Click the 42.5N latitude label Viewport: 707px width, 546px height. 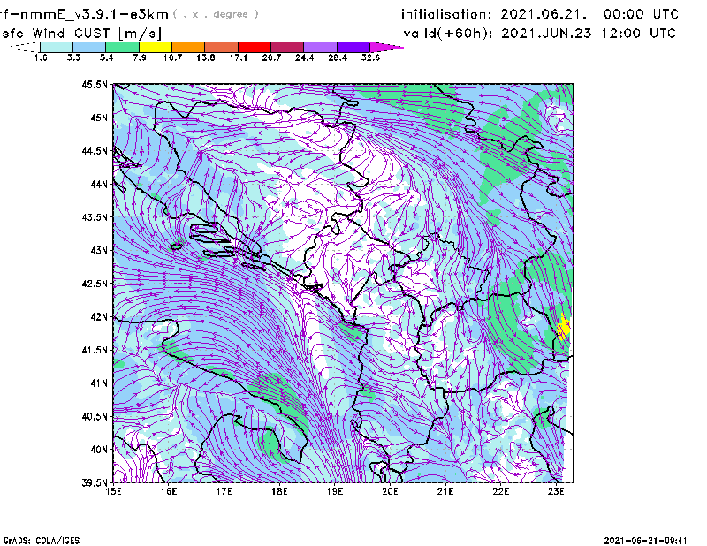click(95, 284)
